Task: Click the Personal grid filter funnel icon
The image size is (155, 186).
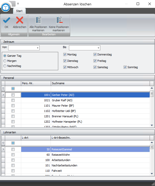Action: 3,89
